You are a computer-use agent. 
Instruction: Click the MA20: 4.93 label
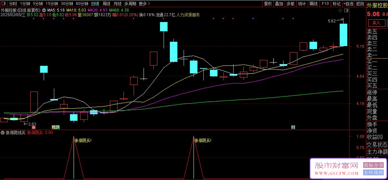(x=98, y=10)
